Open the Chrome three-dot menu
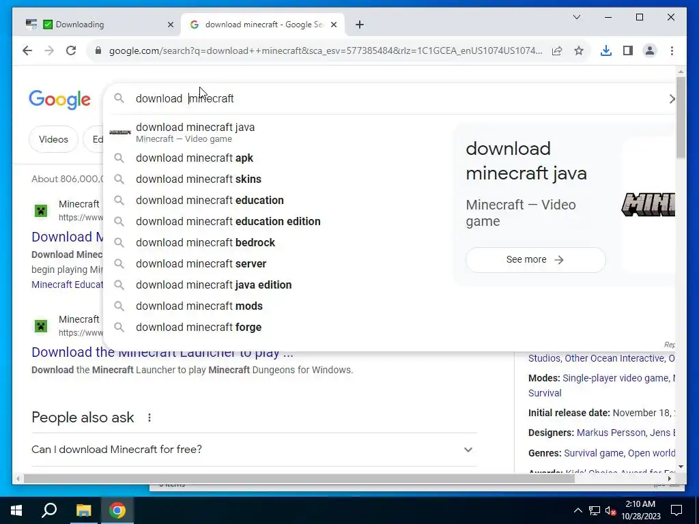 tap(672, 50)
